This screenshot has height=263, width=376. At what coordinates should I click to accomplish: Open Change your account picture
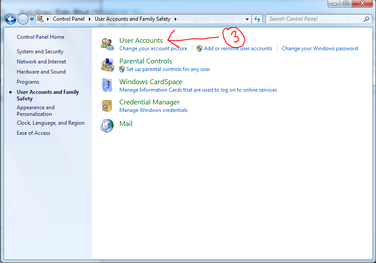153,48
